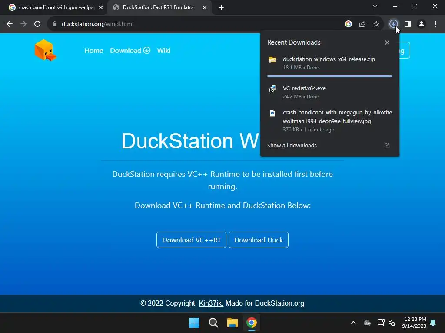
Task: Bookmark this page with star icon
Action: tap(376, 24)
